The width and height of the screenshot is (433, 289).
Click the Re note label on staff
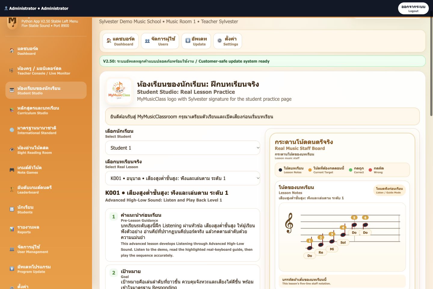pos(321,252)
